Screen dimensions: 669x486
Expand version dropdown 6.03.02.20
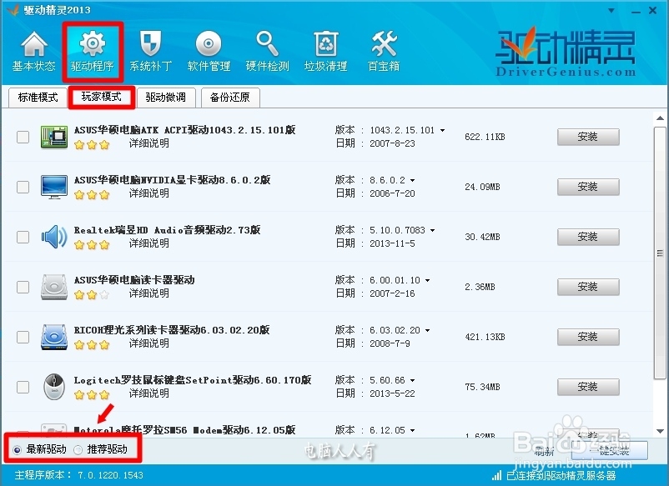pyautogui.click(x=428, y=330)
